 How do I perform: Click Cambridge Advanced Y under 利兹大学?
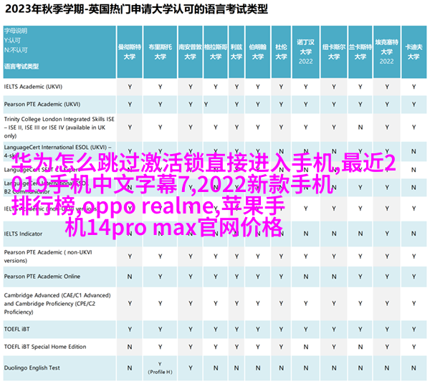[236, 304]
